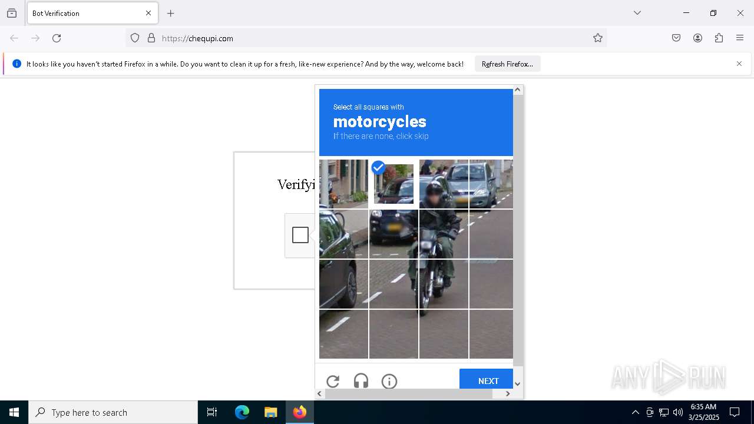The width and height of the screenshot is (754, 424).
Task: Open Task View on taskbar
Action: coord(212,412)
